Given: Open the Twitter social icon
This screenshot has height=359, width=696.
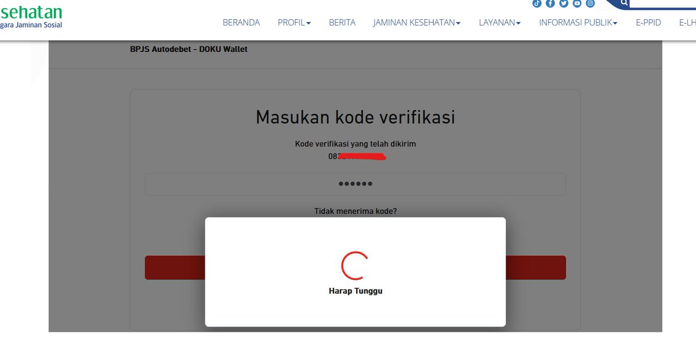Looking at the screenshot, I should click(x=564, y=3).
